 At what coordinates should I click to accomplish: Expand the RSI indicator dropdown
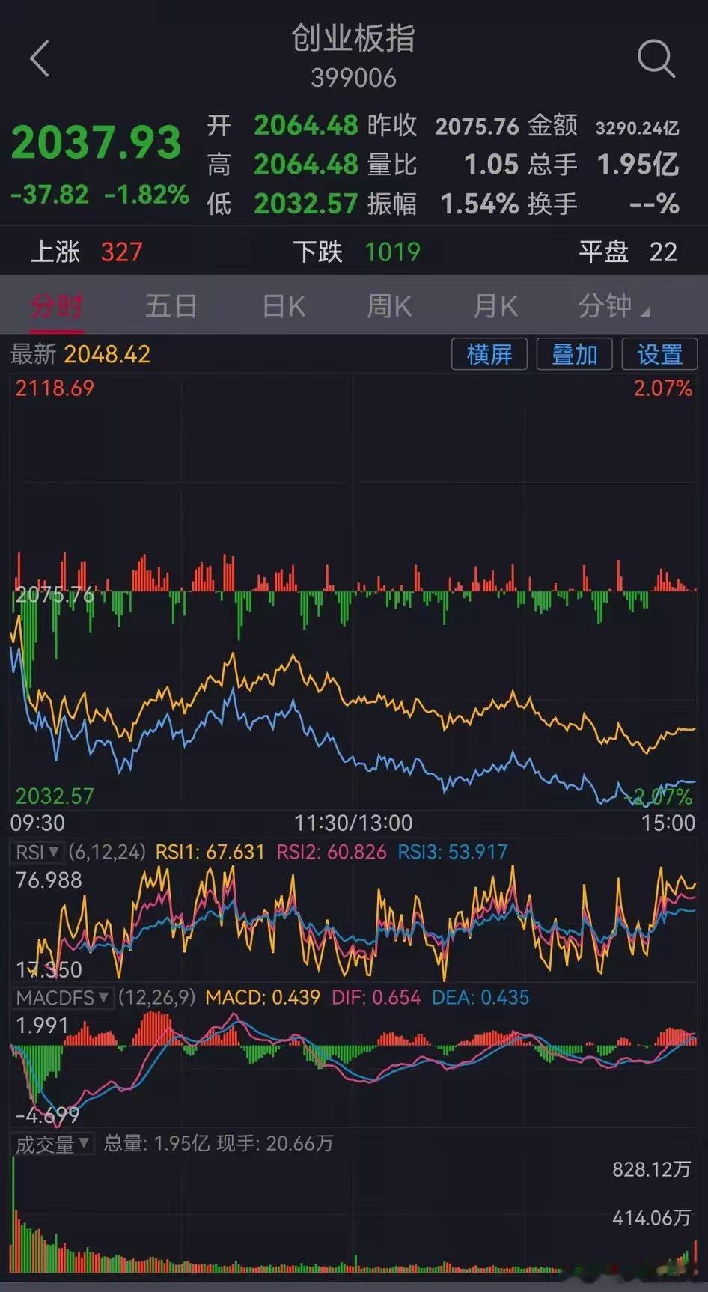[x=37, y=852]
